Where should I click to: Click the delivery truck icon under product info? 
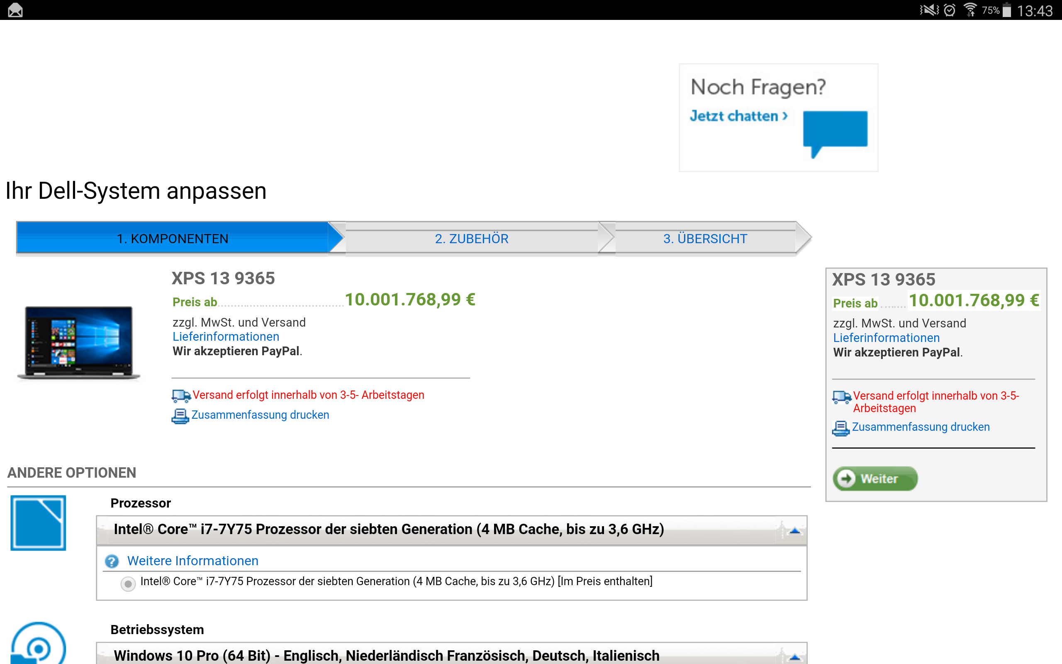pyautogui.click(x=181, y=395)
